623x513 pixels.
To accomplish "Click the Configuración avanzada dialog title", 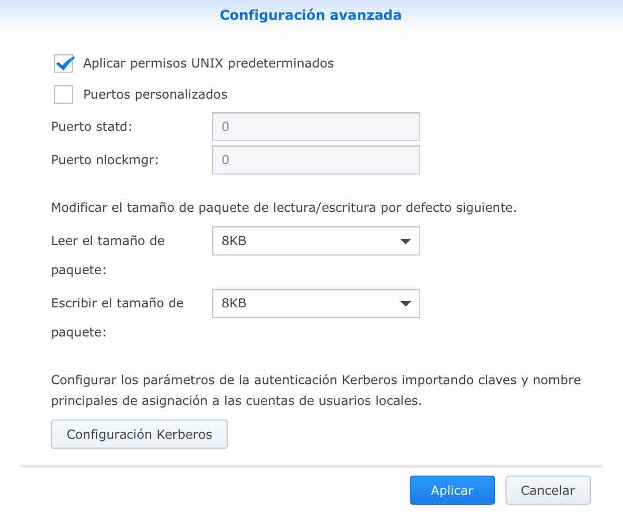I will [x=310, y=15].
